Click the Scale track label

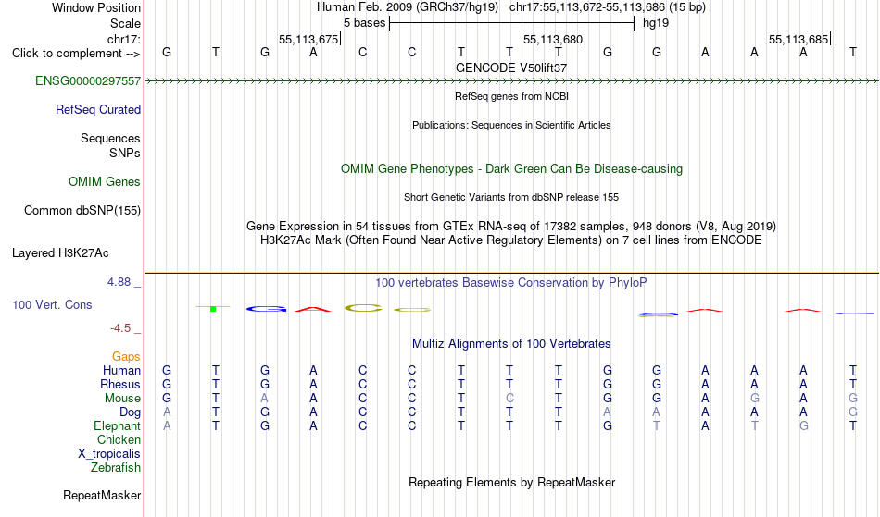click(x=126, y=23)
